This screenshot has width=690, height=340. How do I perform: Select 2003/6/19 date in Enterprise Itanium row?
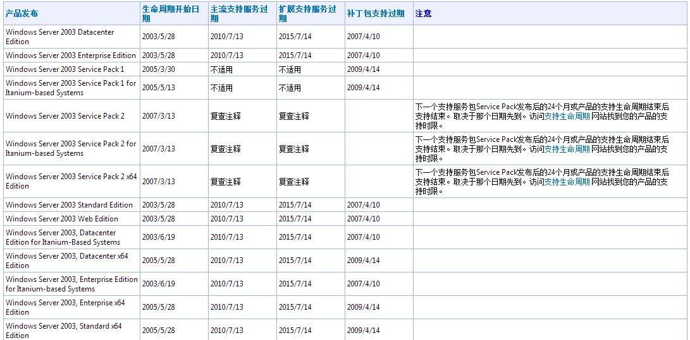158,284
